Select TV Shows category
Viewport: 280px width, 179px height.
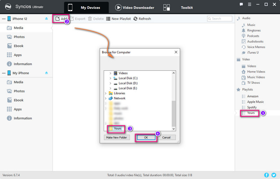251,83
